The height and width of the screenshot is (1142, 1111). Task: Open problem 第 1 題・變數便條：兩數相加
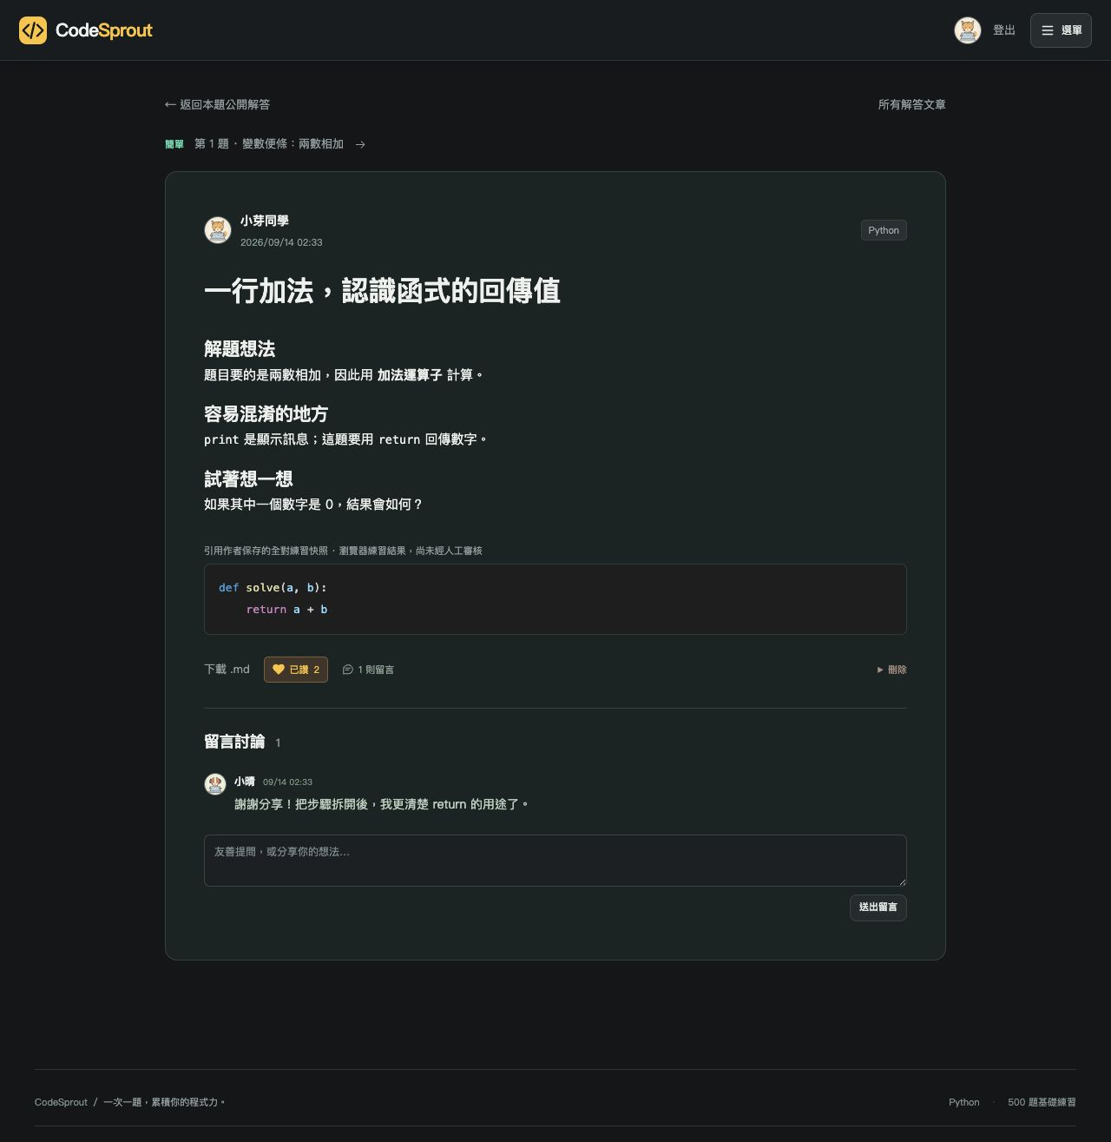(269, 144)
